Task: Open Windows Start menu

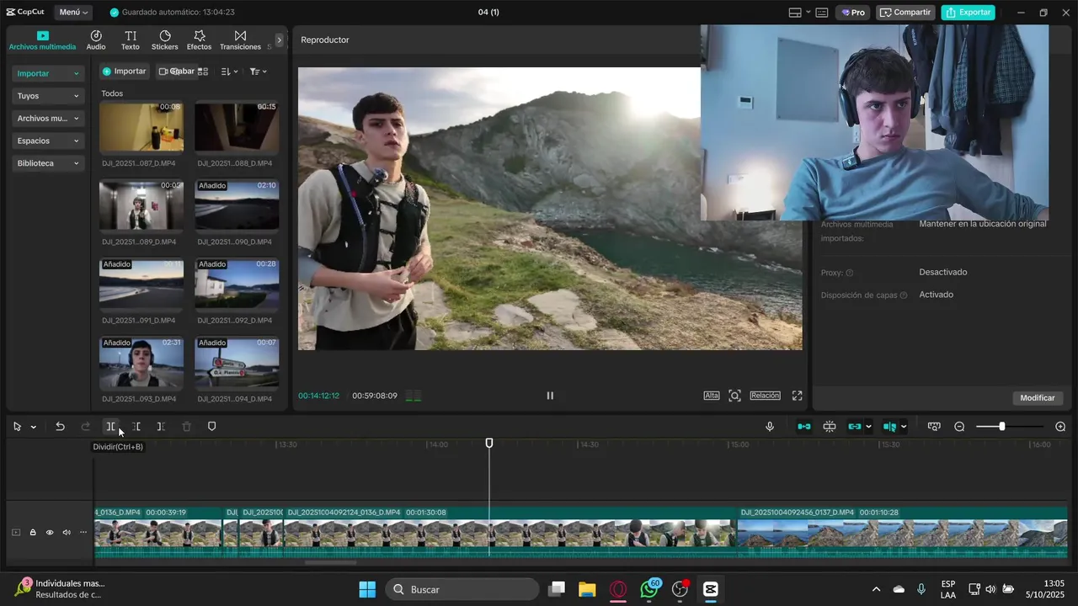Action: [x=367, y=589]
